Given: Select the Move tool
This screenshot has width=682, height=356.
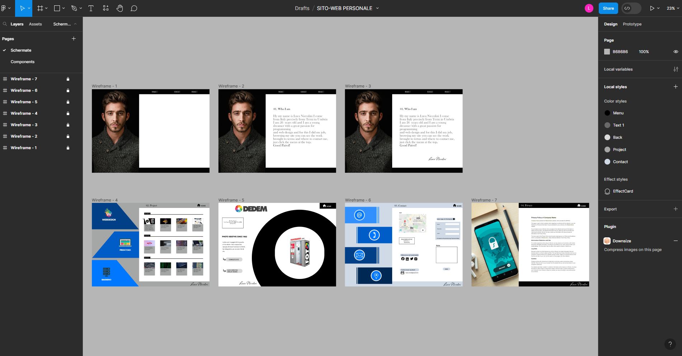Looking at the screenshot, I should click(x=22, y=8).
